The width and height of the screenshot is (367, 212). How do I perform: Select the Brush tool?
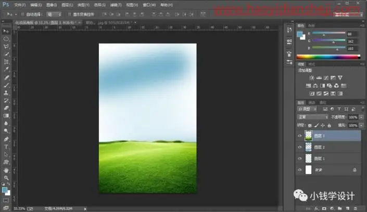click(6, 85)
